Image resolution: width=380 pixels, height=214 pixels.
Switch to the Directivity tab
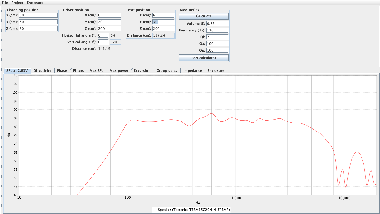pyautogui.click(x=42, y=70)
